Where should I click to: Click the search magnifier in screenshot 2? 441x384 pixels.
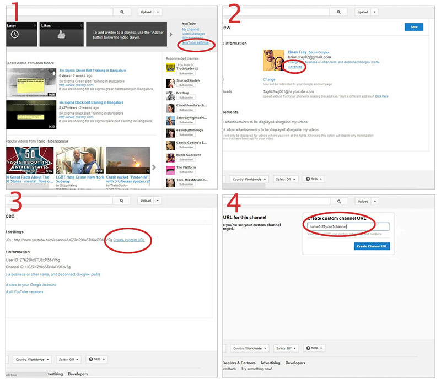(x=338, y=12)
